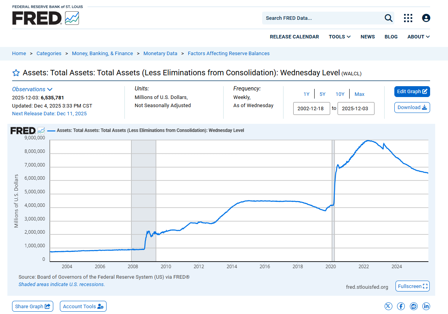This screenshot has width=448, height=314.
Task: Open Categories breadcrumb link
Action: click(x=49, y=53)
